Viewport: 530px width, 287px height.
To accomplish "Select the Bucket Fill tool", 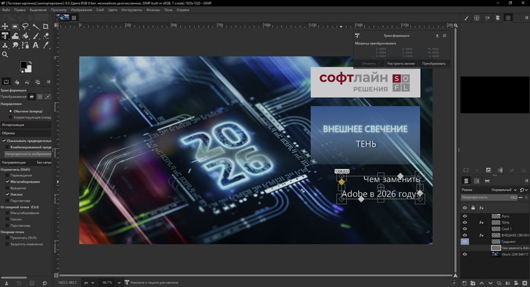I will [x=26, y=36].
